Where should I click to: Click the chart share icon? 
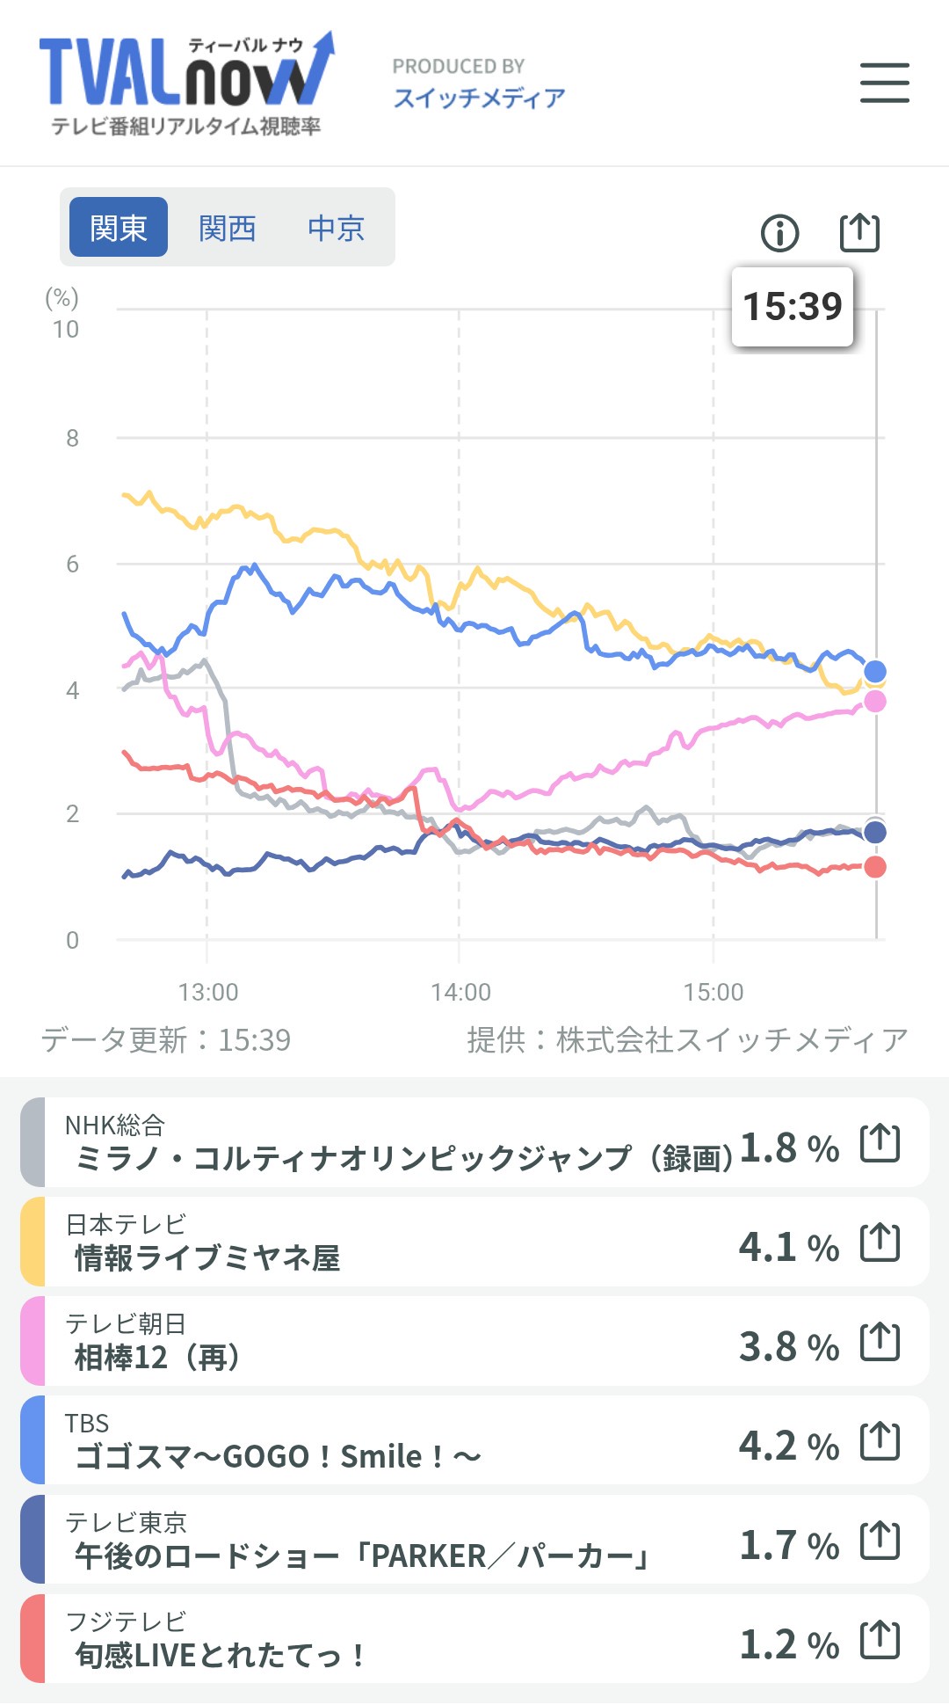(858, 233)
